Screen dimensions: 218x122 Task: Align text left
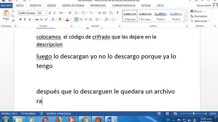pos(76,20)
